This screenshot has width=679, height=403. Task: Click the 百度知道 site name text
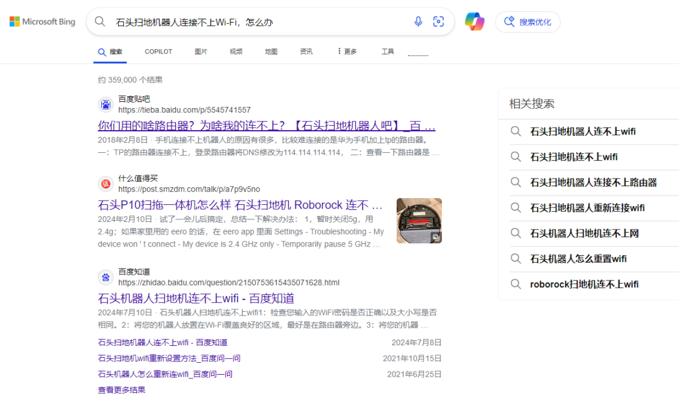[134, 272]
